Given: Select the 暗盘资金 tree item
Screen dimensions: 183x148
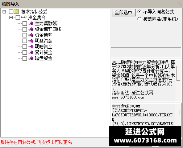Looking at the screenshot, I should click(x=43, y=58).
